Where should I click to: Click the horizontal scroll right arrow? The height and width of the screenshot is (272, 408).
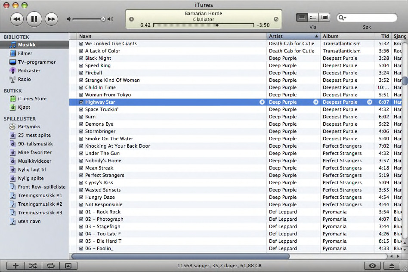click(x=398, y=257)
